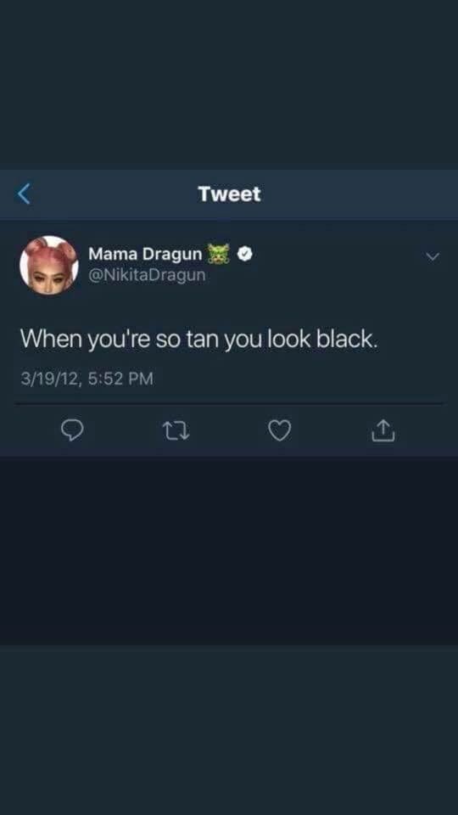
Task: Share the tweet via upload arrow icon
Action: click(383, 430)
